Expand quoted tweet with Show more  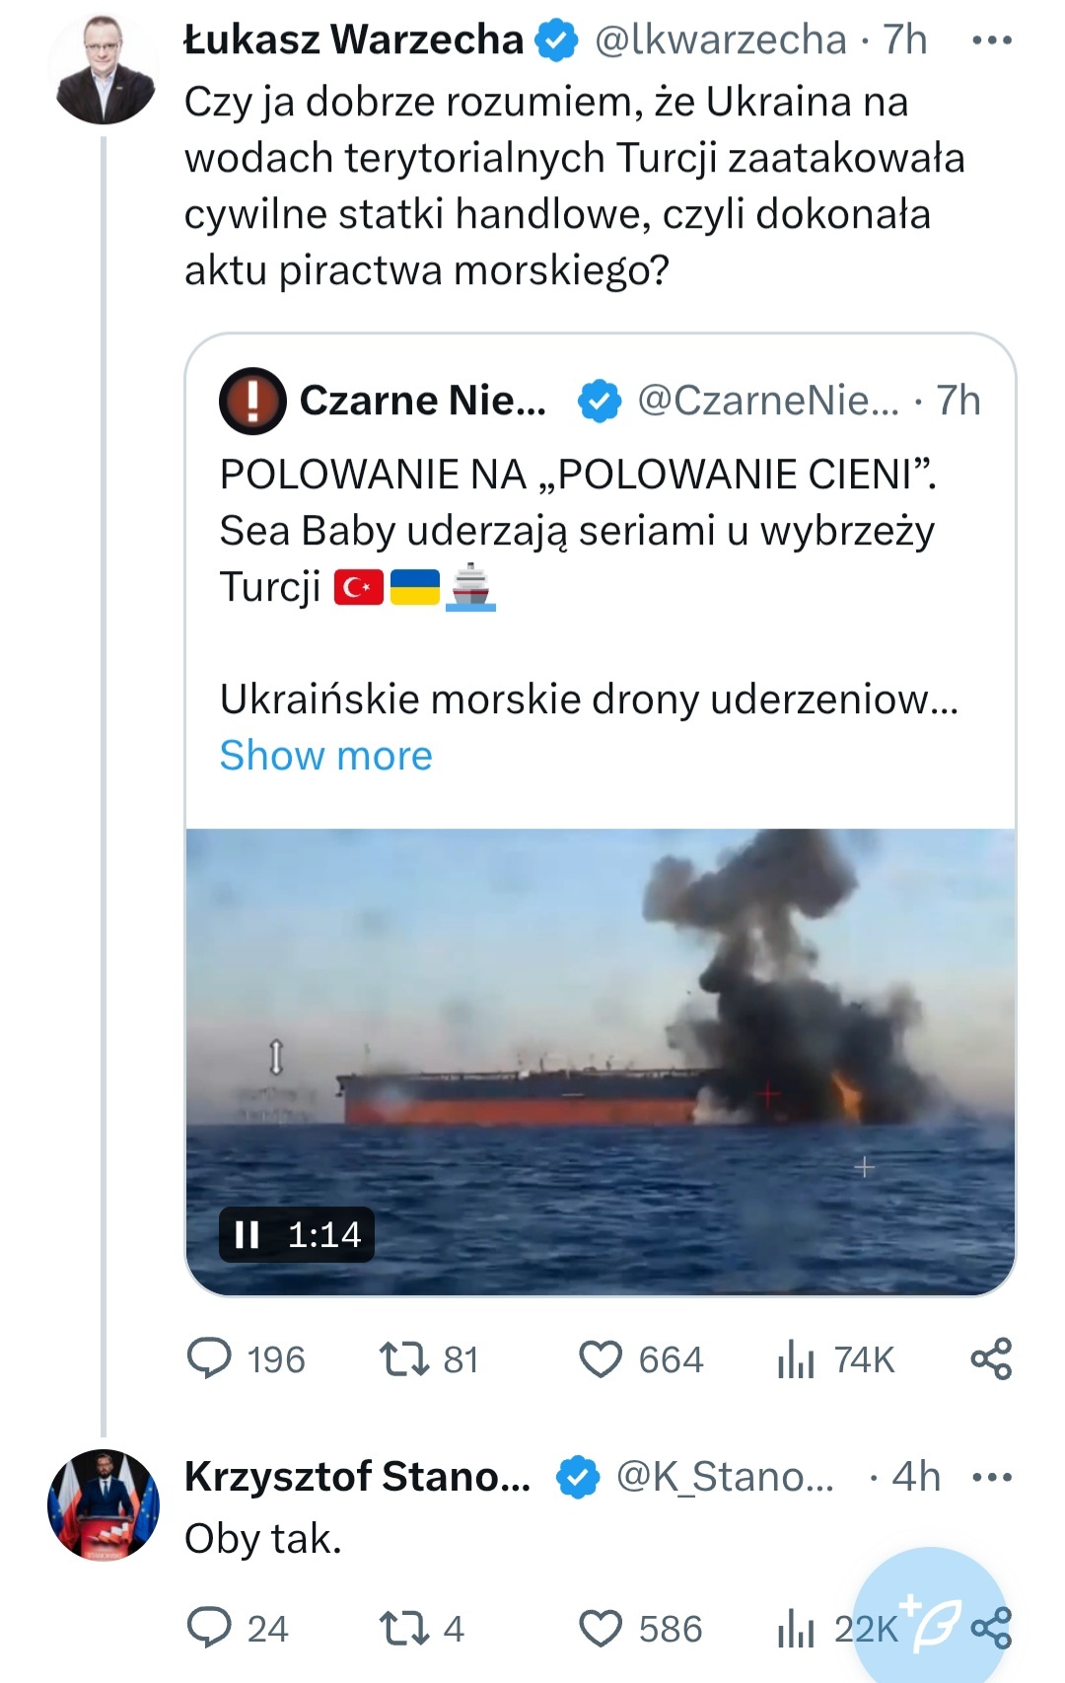[325, 756]
